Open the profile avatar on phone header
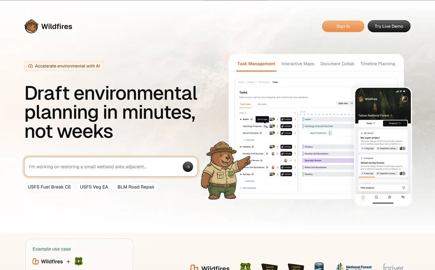 pyautogui.click(x=405, y=99)
